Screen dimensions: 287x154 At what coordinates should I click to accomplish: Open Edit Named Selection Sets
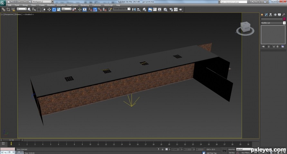click(110, 10)
